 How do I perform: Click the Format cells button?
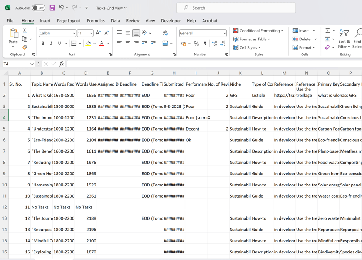pos(302,47)
